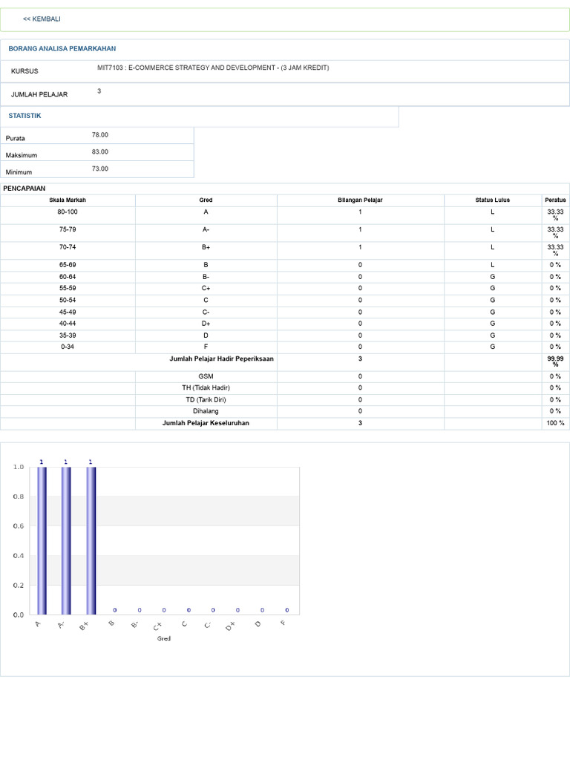Click the 45-49 mark range cell
Screen dimensions: 570x760
point(68,312)
